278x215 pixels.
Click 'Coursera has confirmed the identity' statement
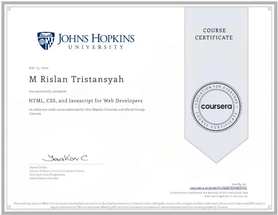(x=209, y=194)
